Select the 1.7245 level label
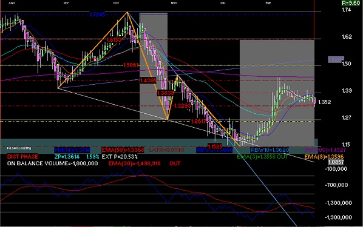This screenshot has width=363, height=227. pos(97,15)
